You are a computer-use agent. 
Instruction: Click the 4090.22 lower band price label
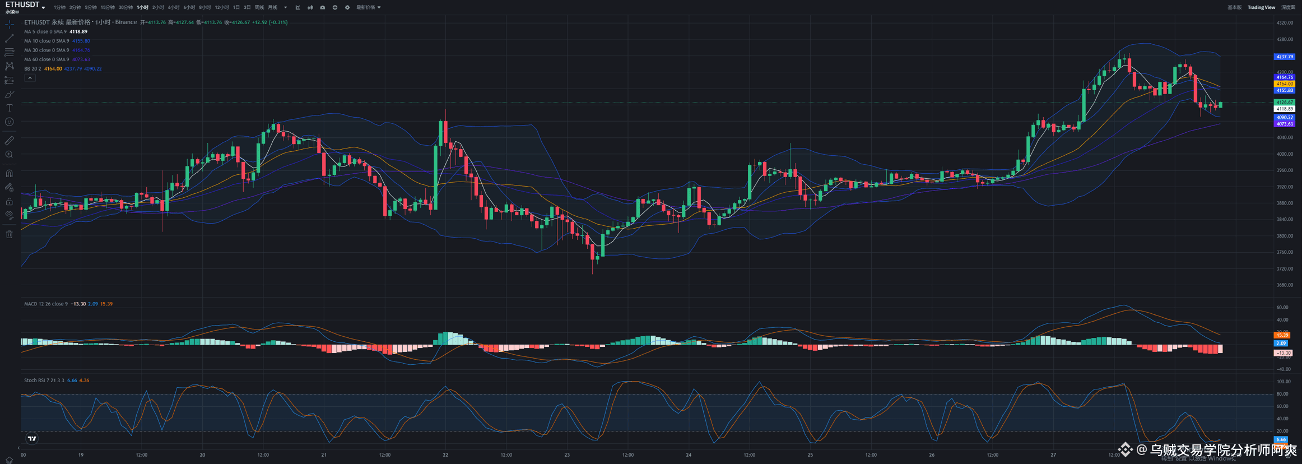(1285, 118)
